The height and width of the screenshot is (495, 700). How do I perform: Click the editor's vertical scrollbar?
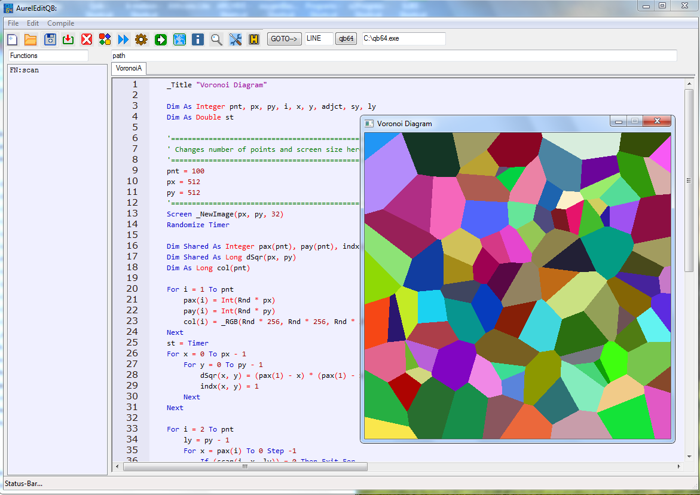(689, 179)
